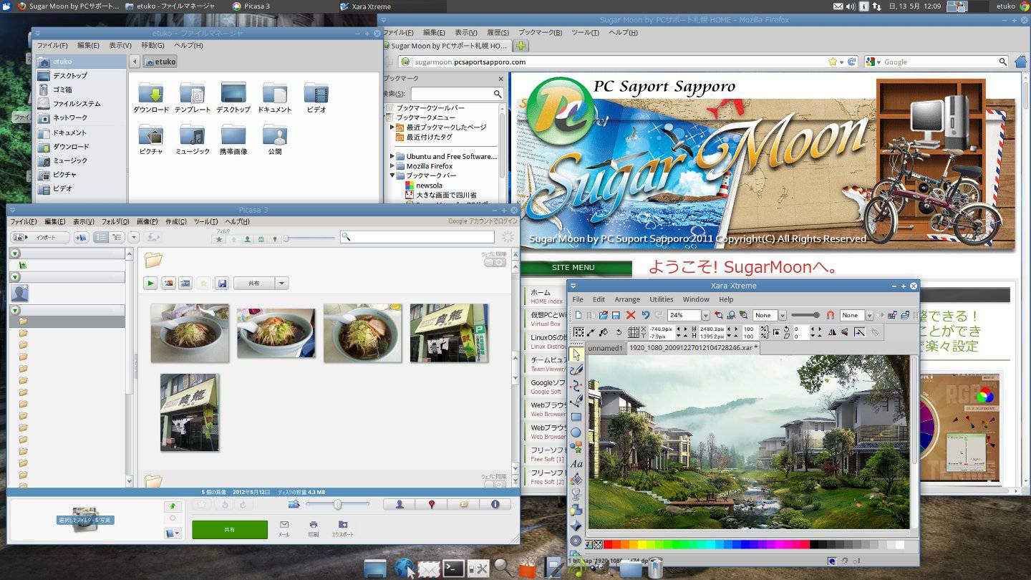Click the Open file icon in Xara Xtreme

pos(604,315)
